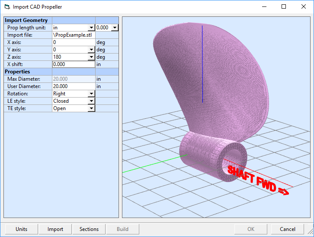Click the Cancel button
314x237 pixels.
point(288,229)
